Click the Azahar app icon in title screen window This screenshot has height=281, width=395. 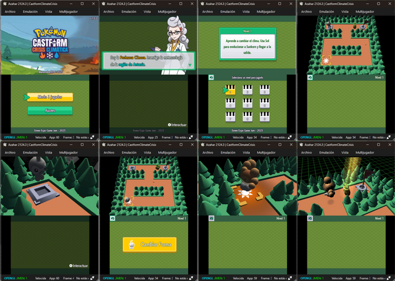tap(4, 4)
